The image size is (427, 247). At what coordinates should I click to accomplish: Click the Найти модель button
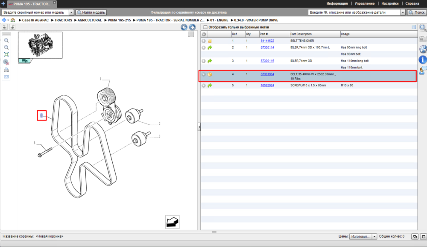[91, 12]
